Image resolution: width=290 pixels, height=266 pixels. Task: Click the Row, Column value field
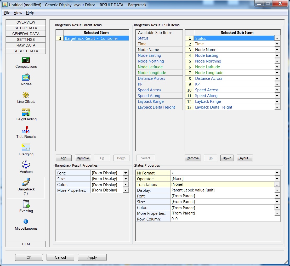click(x=225, y=219)
